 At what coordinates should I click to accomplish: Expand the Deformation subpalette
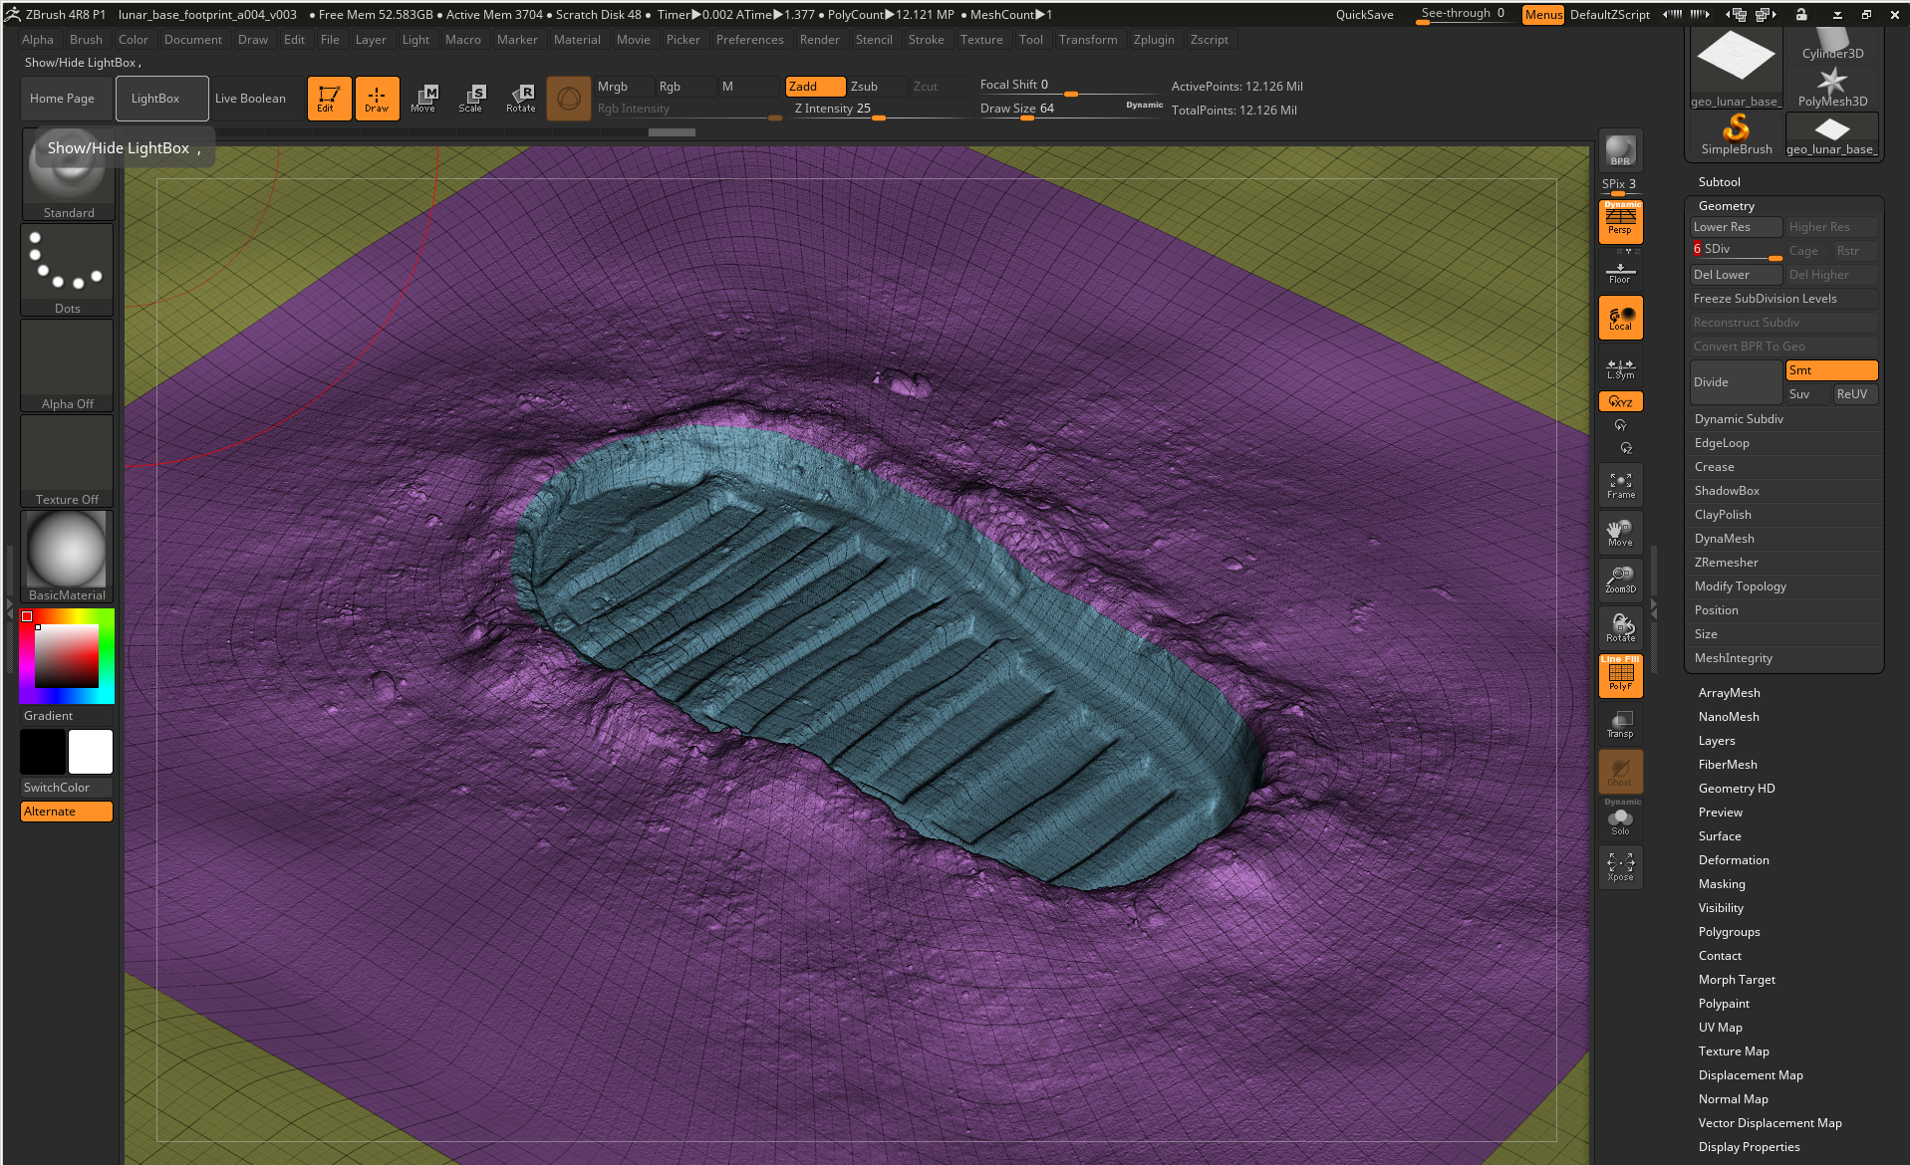(x=1734, y=860)
